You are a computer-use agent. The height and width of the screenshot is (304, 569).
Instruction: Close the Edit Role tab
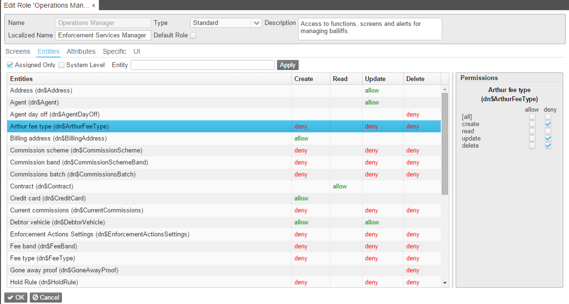[94, 5]
